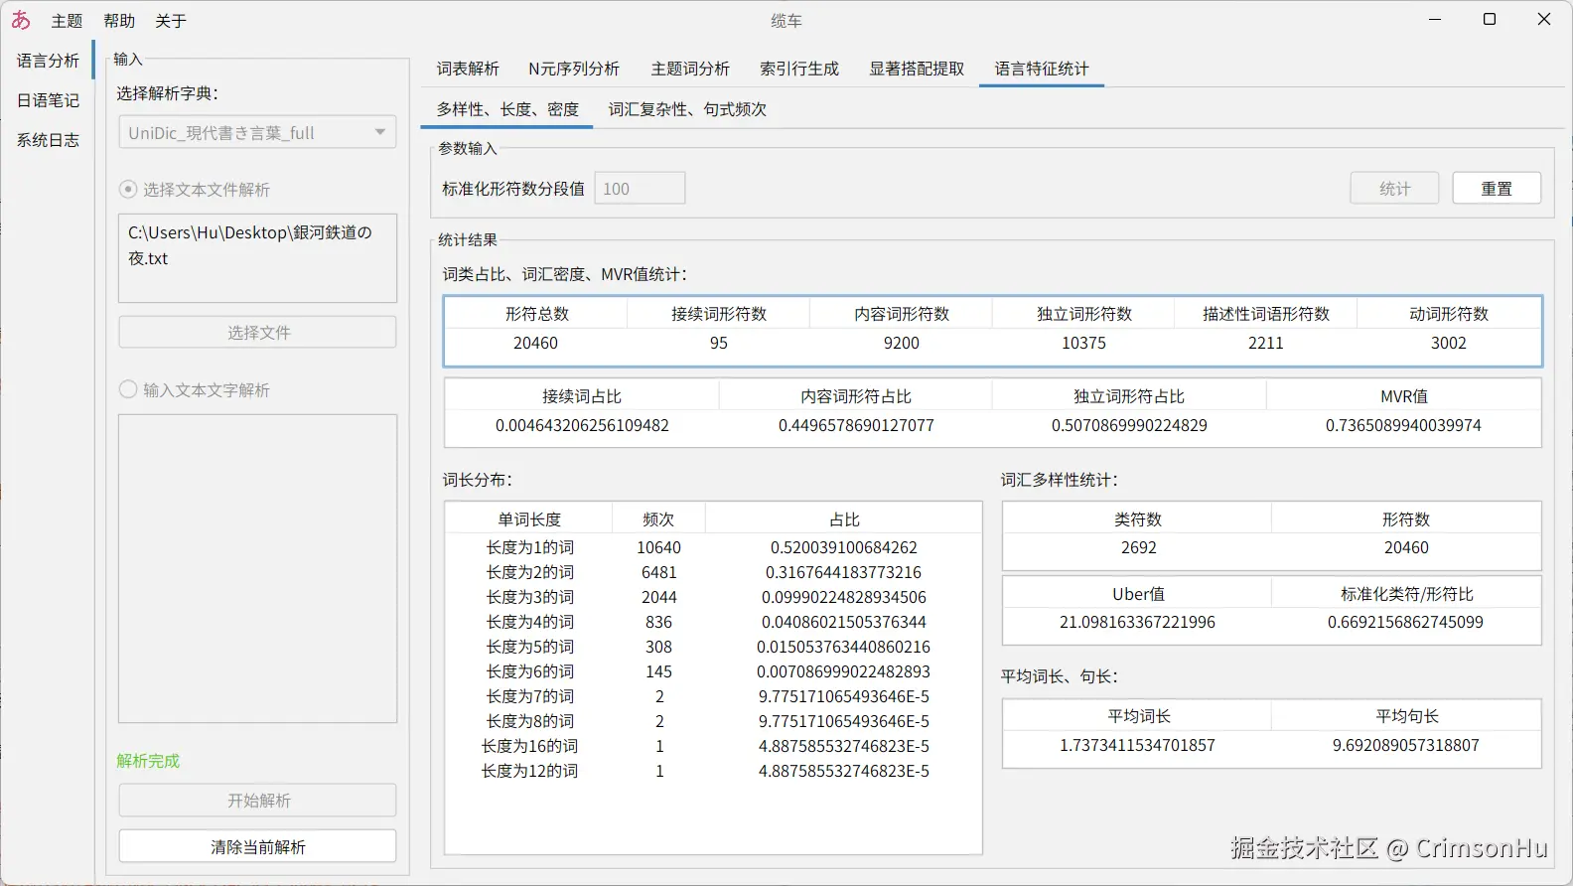Switch to the 主题词分析 tab
Image resolution: width=1573 pixels, height=886 pixels.
(690, 69)
